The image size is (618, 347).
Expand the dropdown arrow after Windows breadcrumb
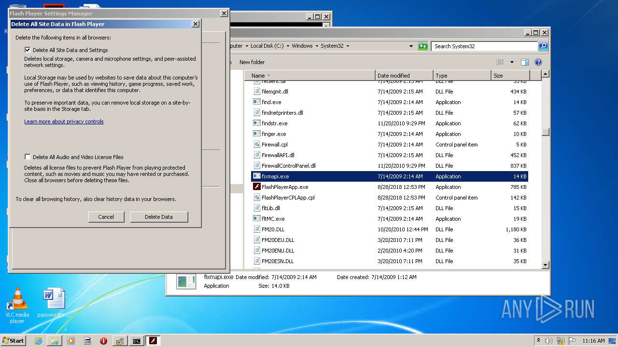click(316, 46)
